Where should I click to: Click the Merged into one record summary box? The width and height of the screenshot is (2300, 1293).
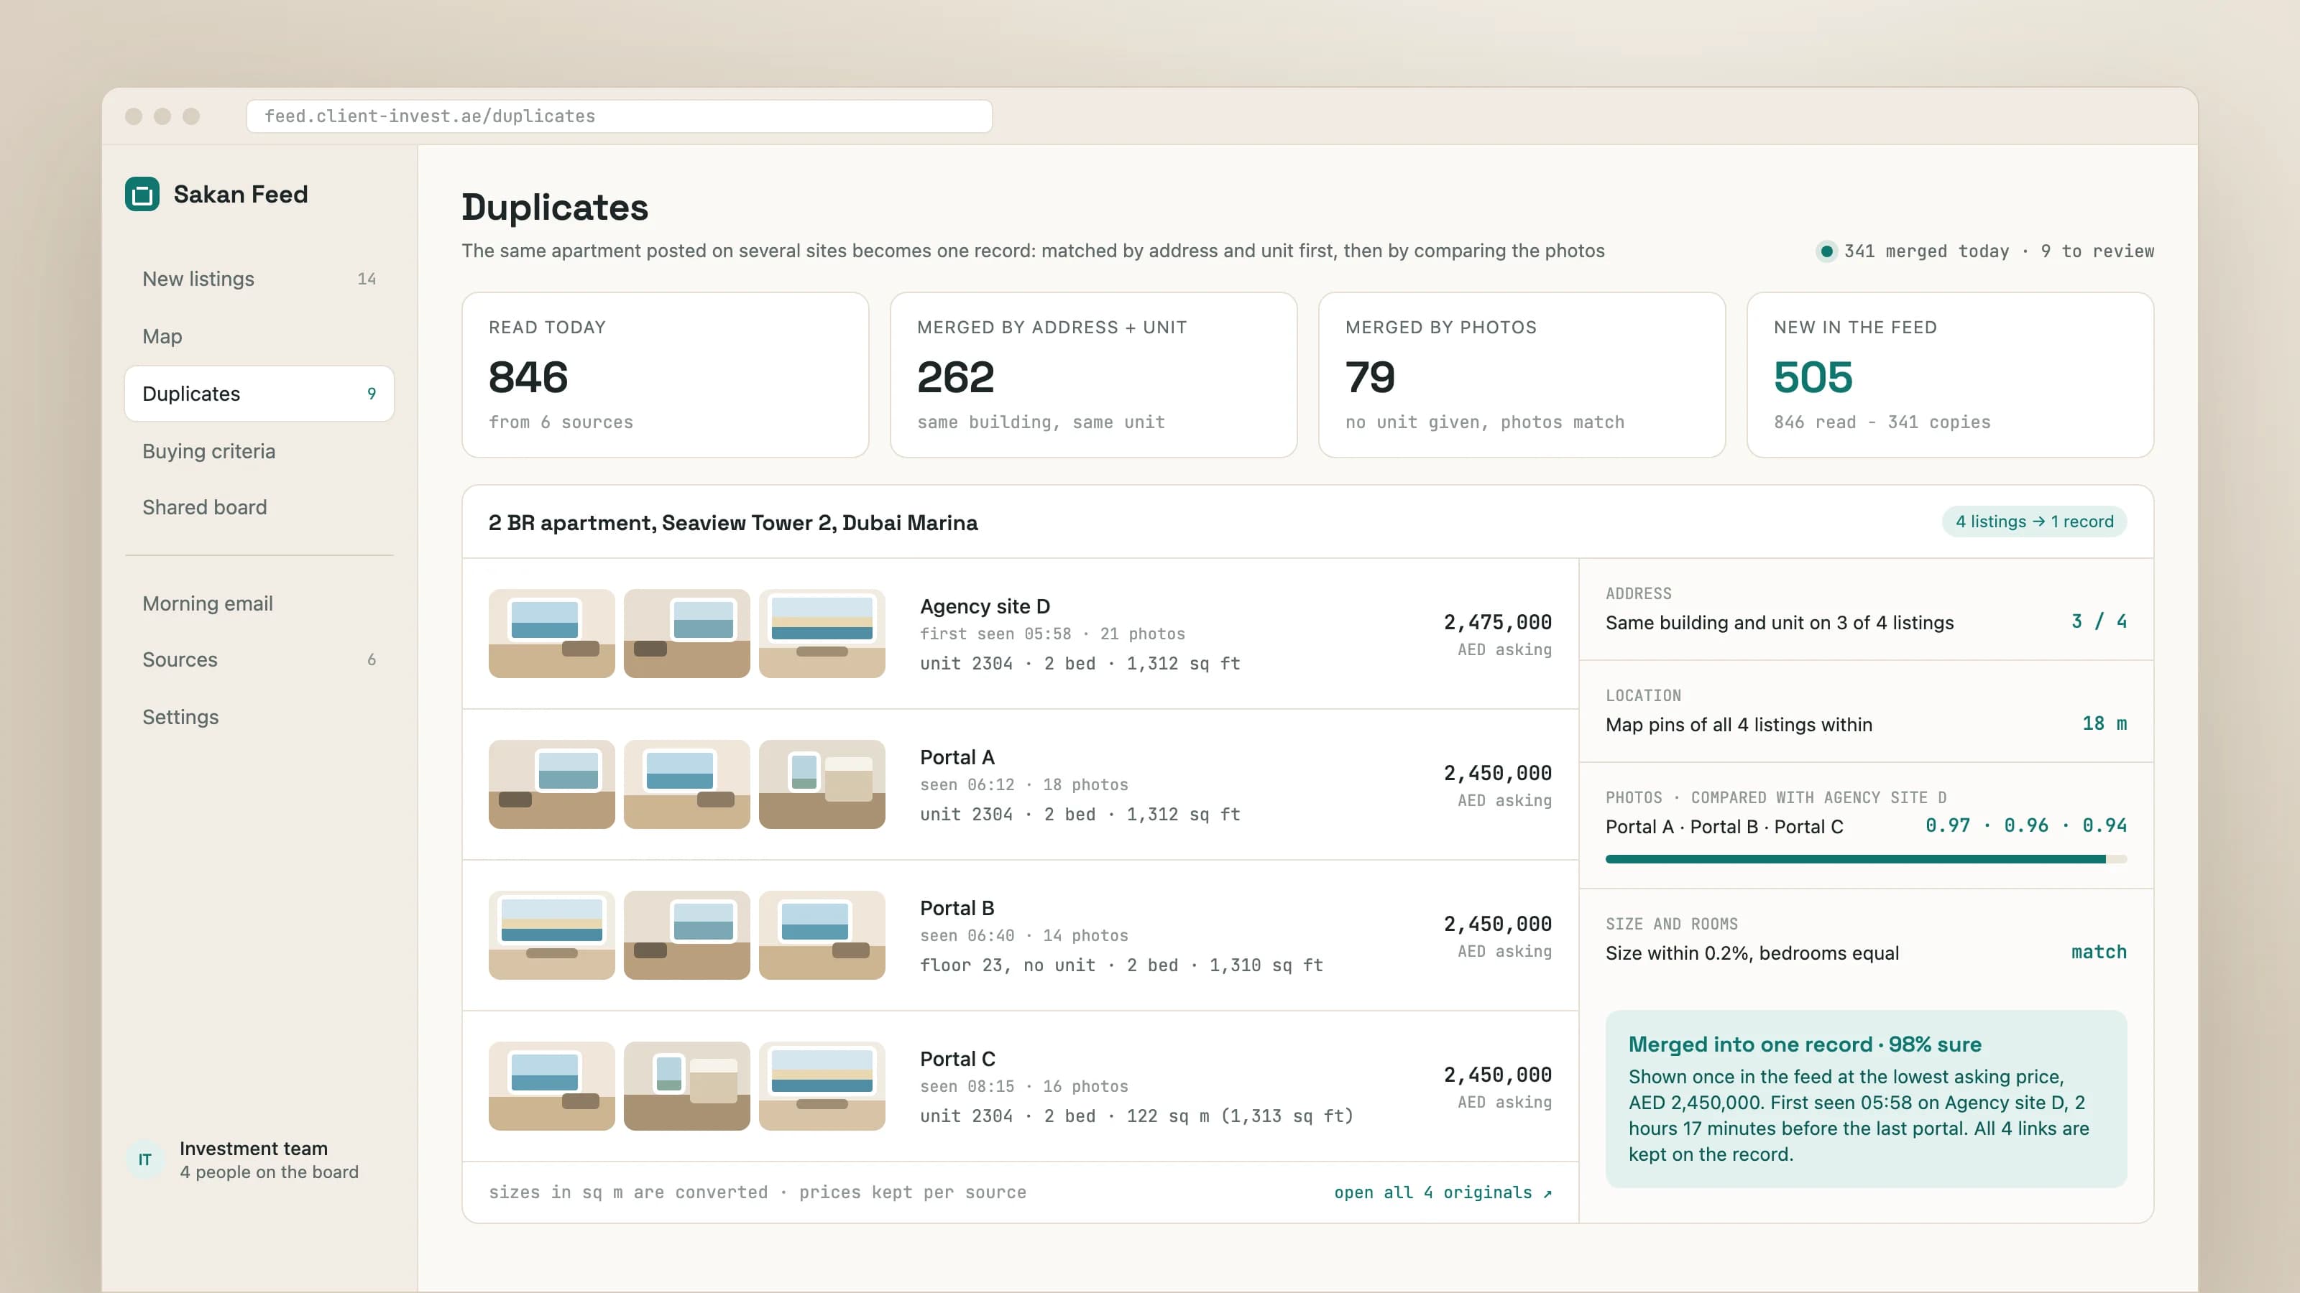tap(1866, 1099)
